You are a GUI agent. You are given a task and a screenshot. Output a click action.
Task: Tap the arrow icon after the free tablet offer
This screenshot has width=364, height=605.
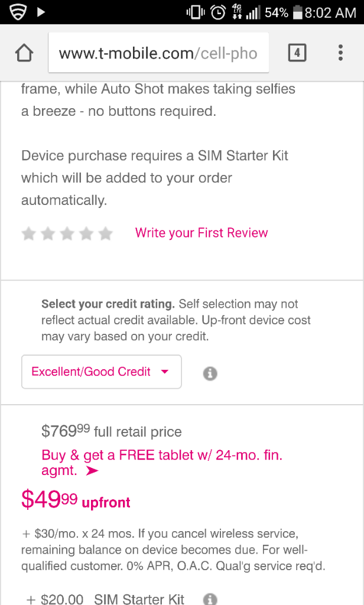click(92, 470)
